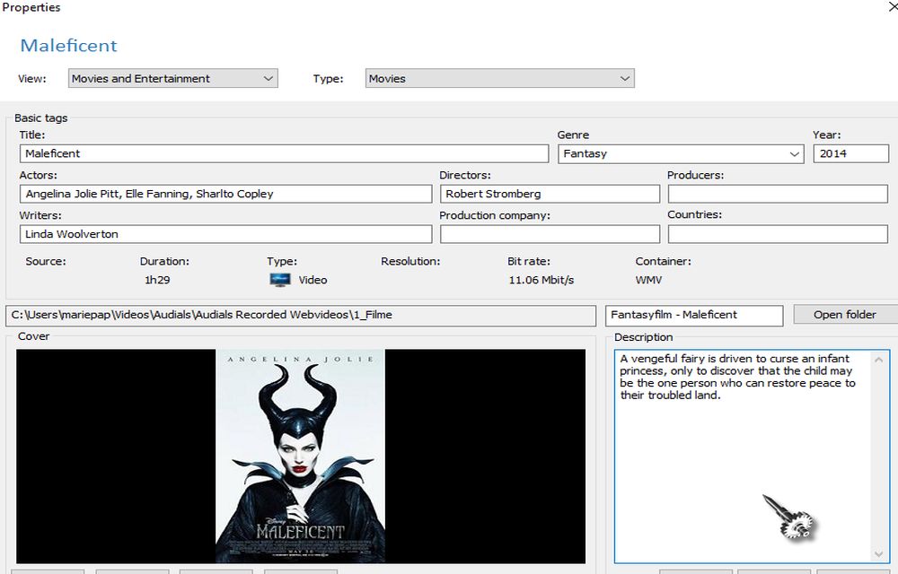This screenshot has width=898, height=574.
Task: Click the empty Countries field
Action: point(778,234)
